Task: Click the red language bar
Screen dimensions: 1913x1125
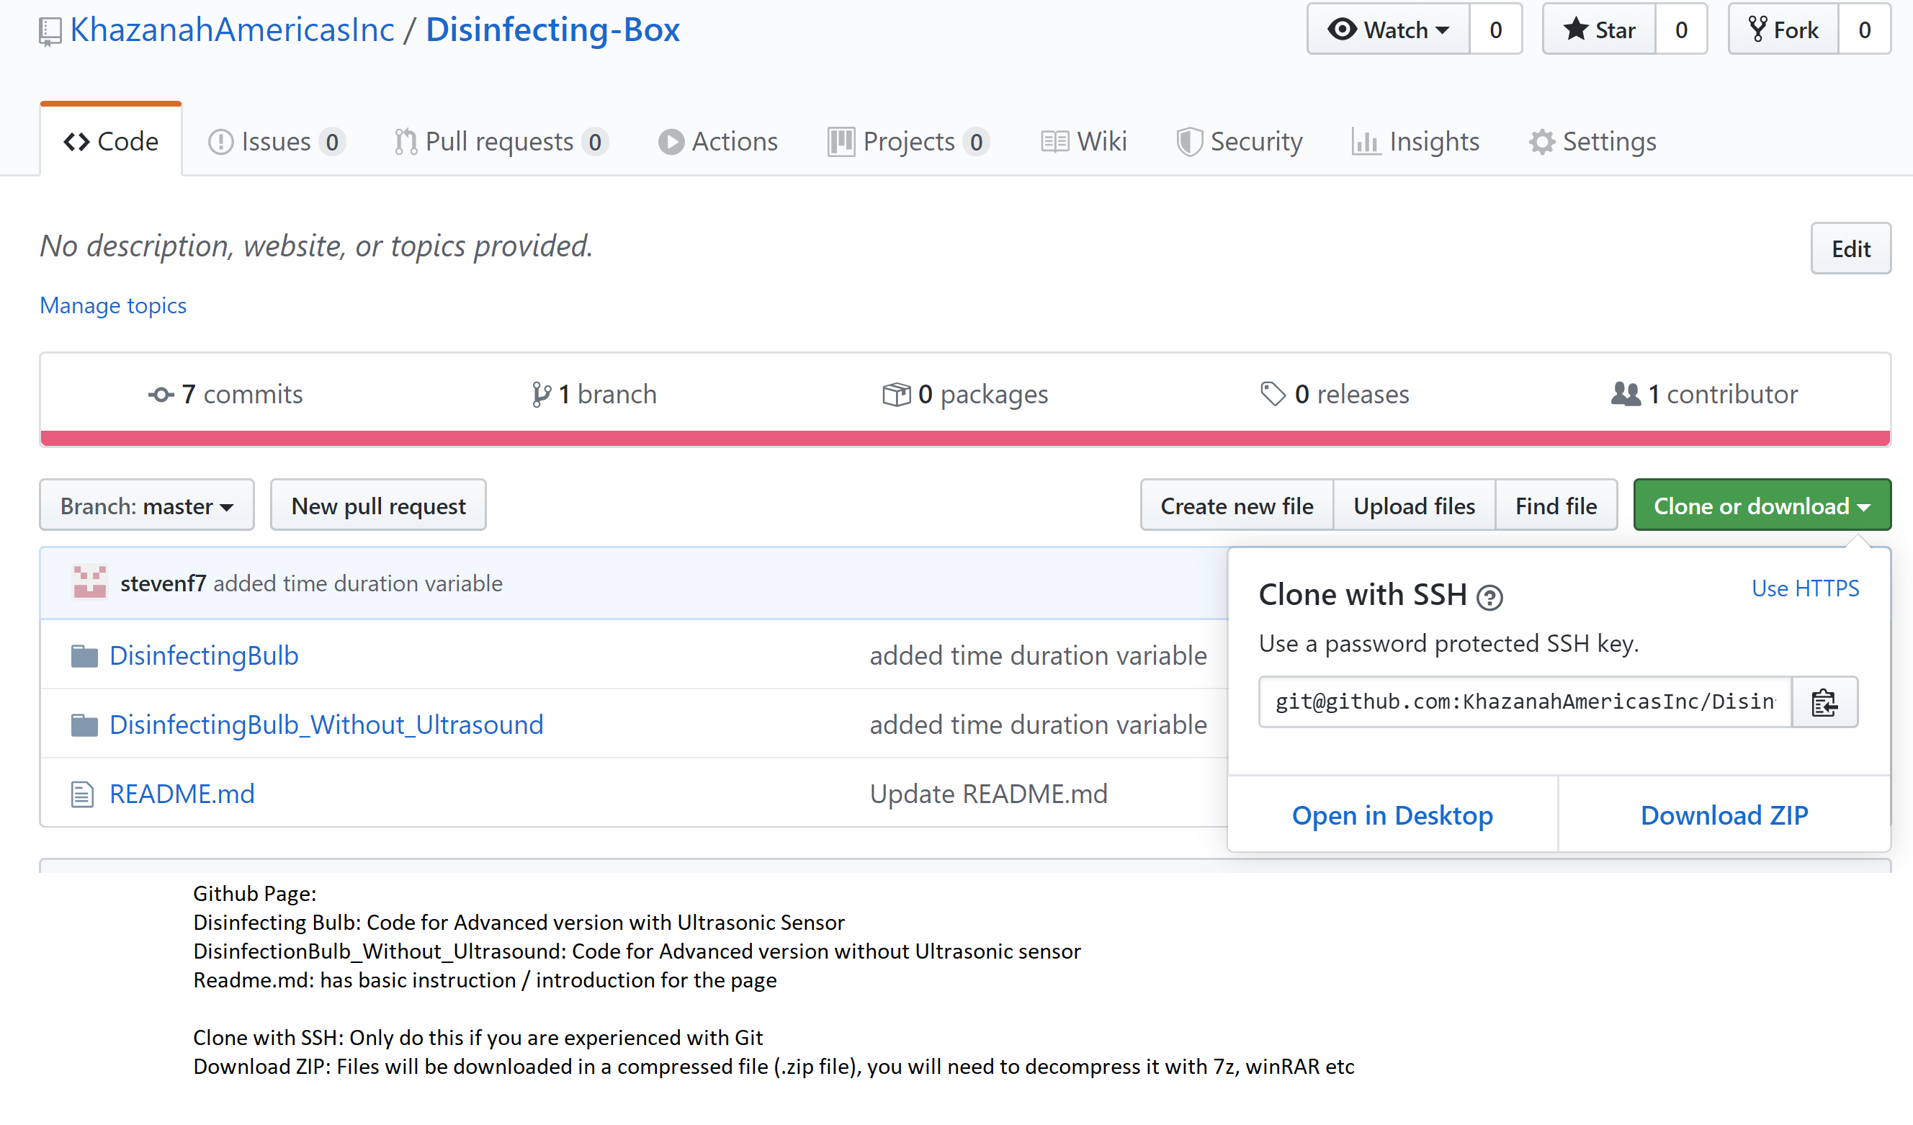Action: point(965,438)
